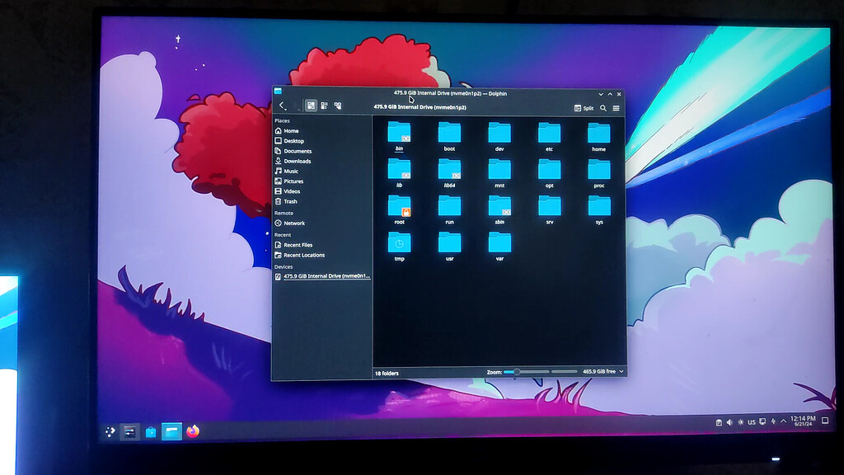Viewport: 844px width, 475px height.
Task: Launch Firefox from the taskbar
Action: [191, 430]
